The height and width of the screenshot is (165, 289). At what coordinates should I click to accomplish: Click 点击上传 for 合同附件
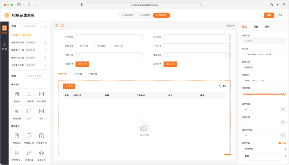coord(82,64)
